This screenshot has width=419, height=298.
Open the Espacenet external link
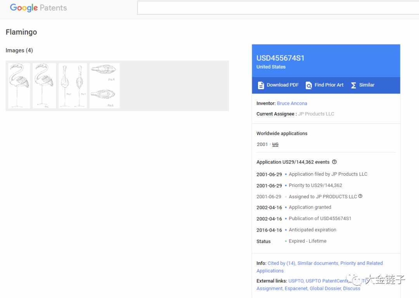pyautogui.click(x=296, y=289)
